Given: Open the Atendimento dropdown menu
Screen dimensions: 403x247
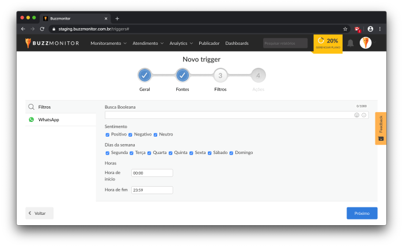Looking at the screenshot, I should pos(148,43).
